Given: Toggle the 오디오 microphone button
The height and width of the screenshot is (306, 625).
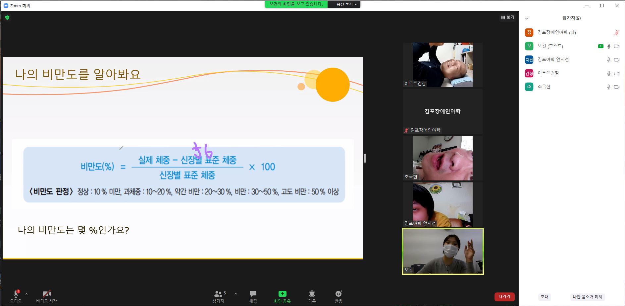Looking at the screenshot, I should coord(16,296).
